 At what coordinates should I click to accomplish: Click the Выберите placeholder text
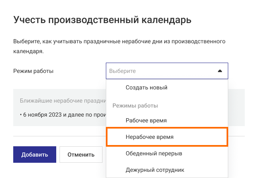tap(122, 71)
